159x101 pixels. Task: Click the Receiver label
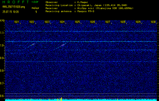point(52,8)
